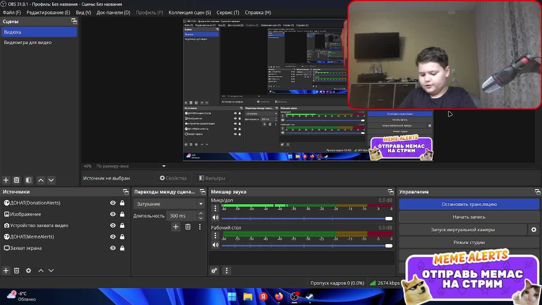Open advanced audio properties gear icon
The width and height of the screenshot is (542, 305).
pos(214,270)
